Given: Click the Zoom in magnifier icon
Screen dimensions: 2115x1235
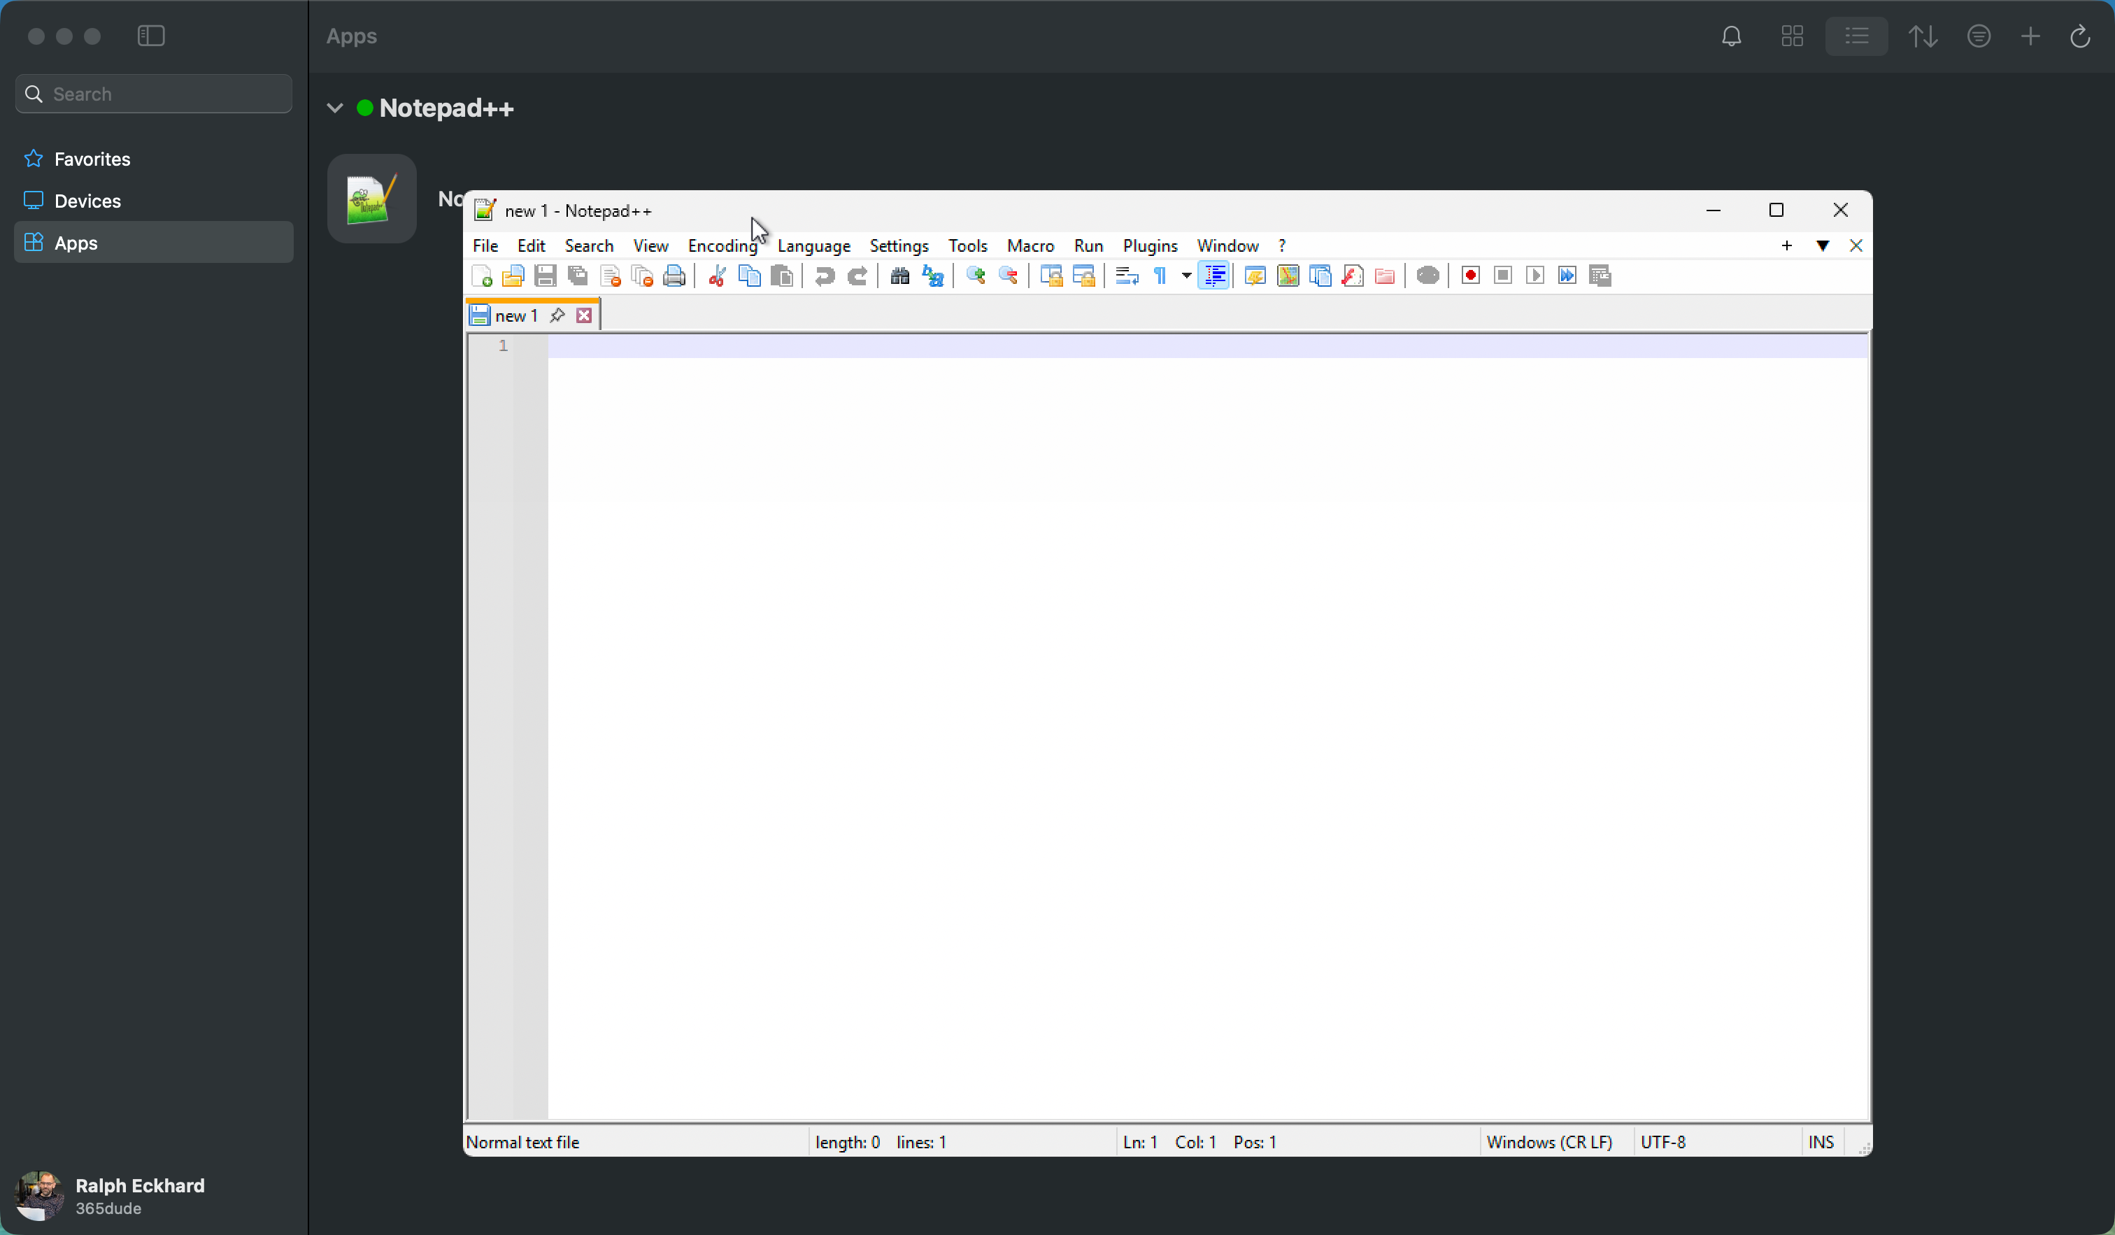Looking at the screenshot, I should pyautogui.click(x=975, y=276).
